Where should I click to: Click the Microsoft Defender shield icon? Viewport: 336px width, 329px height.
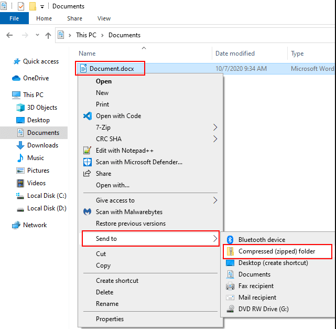point(88,162)
